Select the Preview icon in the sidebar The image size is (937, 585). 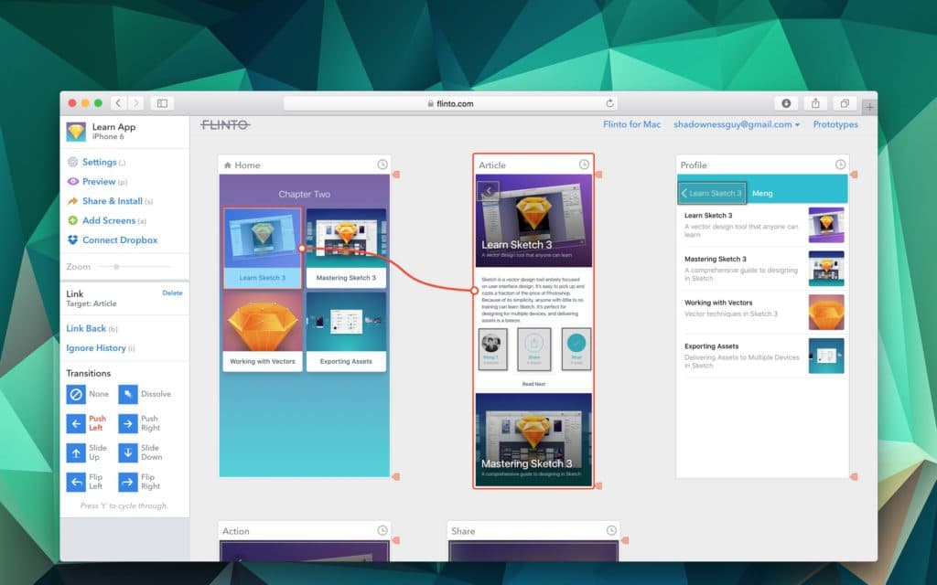pos(71,181)
